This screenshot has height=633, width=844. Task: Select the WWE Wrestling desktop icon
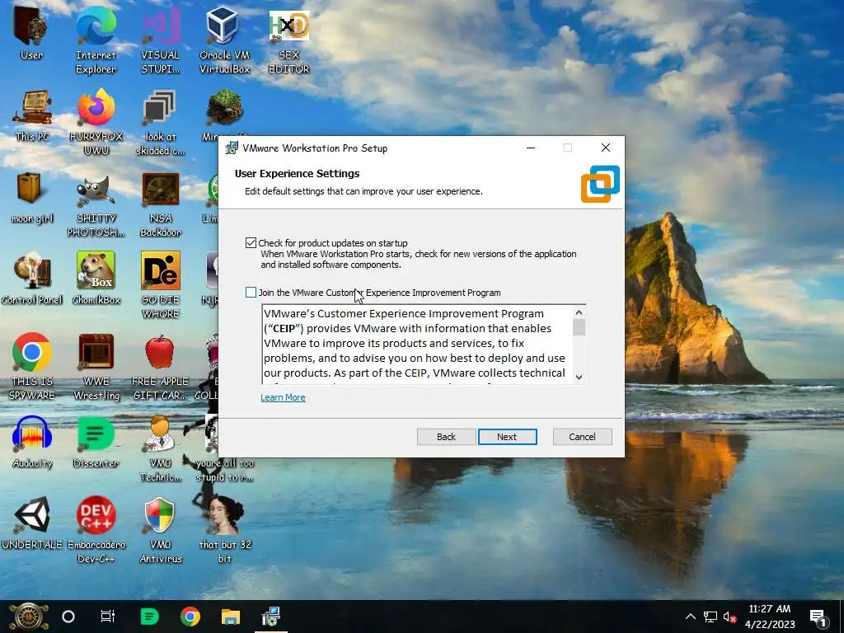coord(96,367)
